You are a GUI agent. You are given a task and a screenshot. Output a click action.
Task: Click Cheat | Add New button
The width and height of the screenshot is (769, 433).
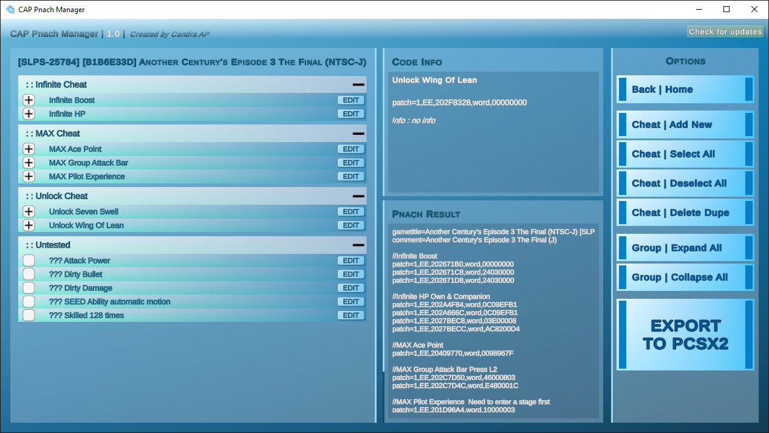[685, 124]
